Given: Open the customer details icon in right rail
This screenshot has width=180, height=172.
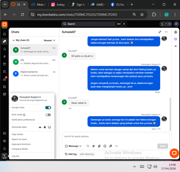Looking at the screenshot, I should pos(176,32).
